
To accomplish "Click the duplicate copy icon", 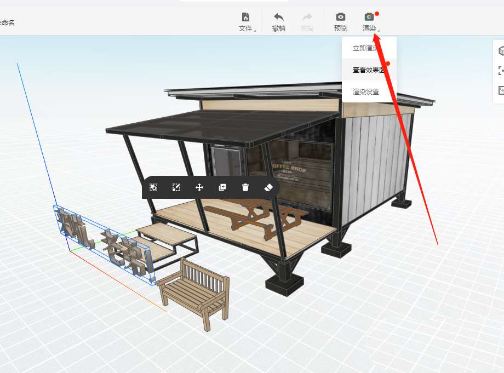I will coord(222,187).
